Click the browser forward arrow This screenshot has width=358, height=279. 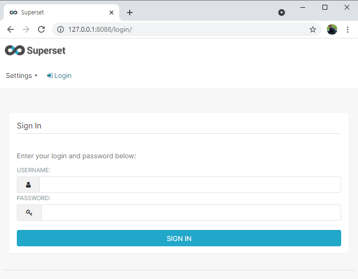tap(26, 29)
